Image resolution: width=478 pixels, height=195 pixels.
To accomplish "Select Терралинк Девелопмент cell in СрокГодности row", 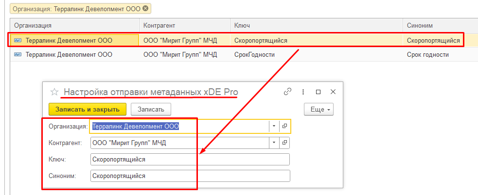I will coord(75,55).
